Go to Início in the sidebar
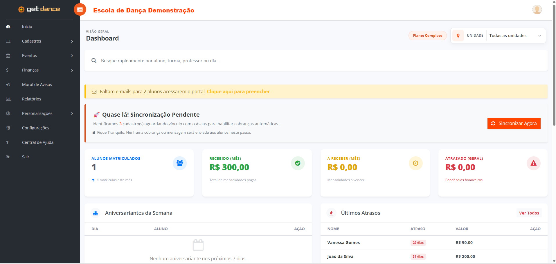The height and width of the screenshot is (264, 556). coord(27,27)
